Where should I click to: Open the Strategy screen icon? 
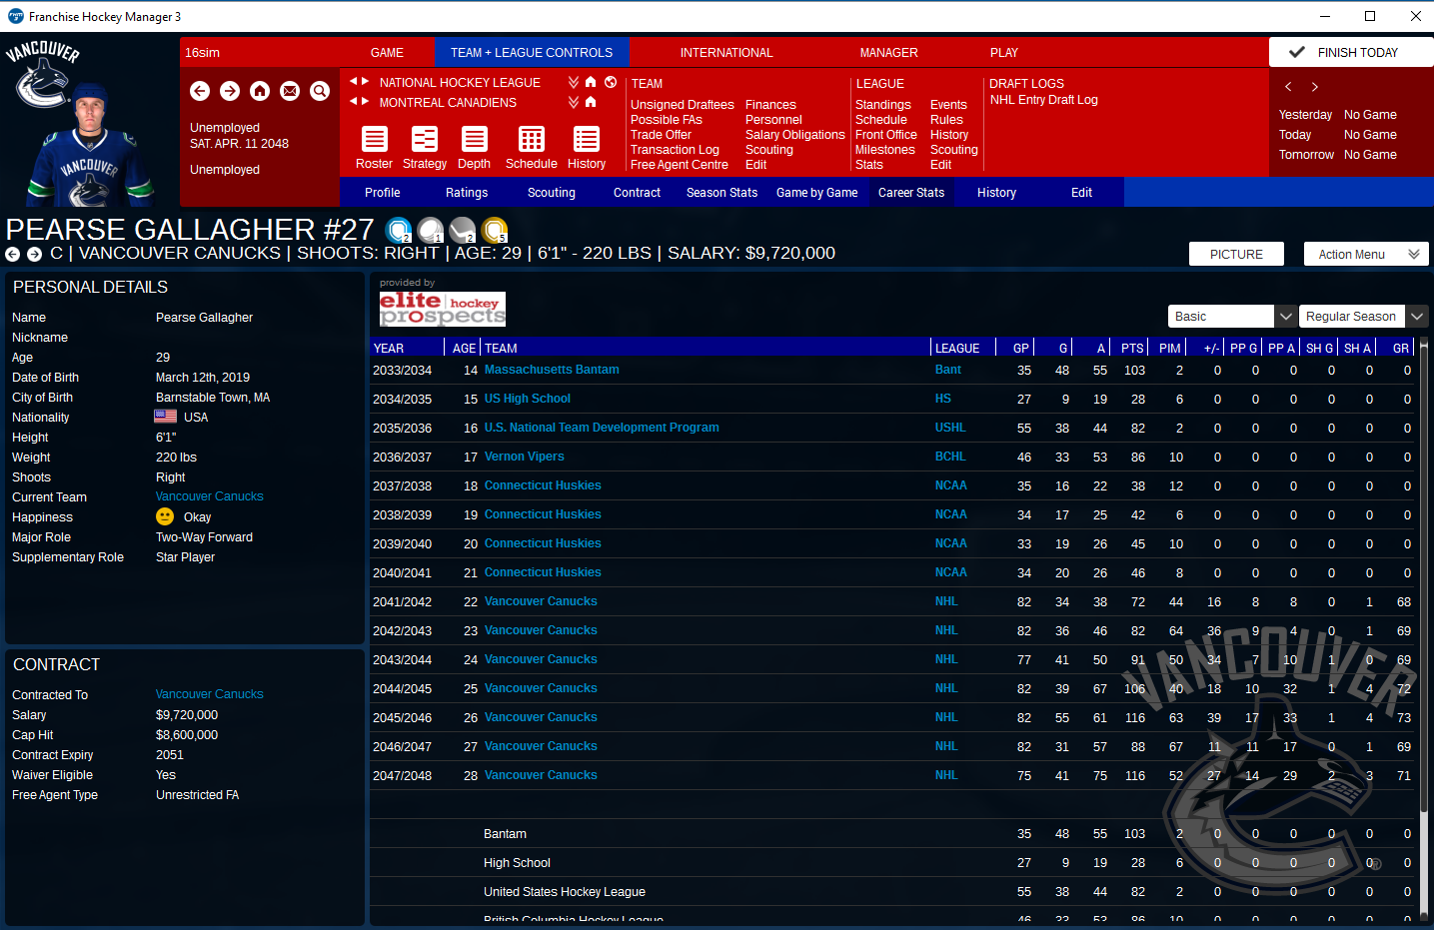click(x=425, y=140)
